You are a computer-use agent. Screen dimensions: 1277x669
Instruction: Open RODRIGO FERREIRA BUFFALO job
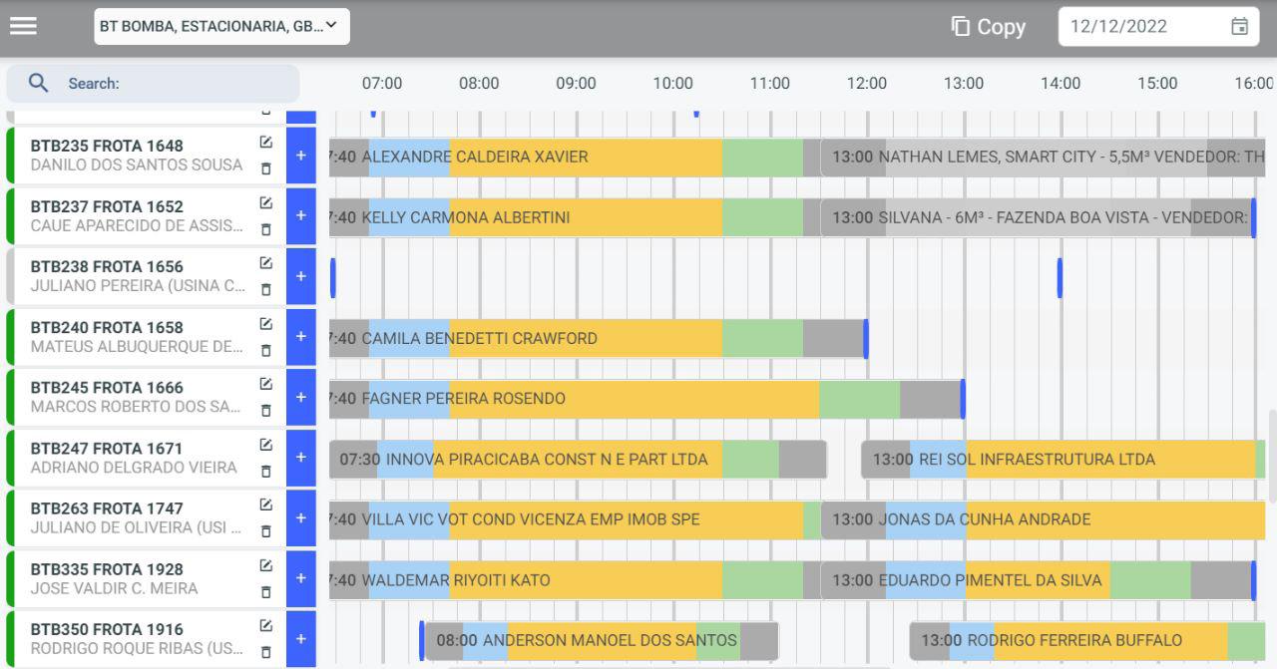coord(1087,641)
